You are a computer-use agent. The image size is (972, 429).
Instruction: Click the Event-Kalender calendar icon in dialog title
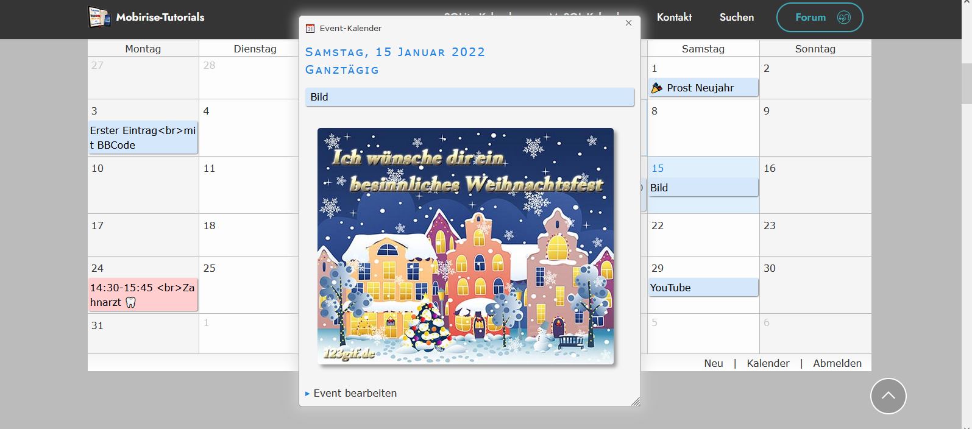310,28
